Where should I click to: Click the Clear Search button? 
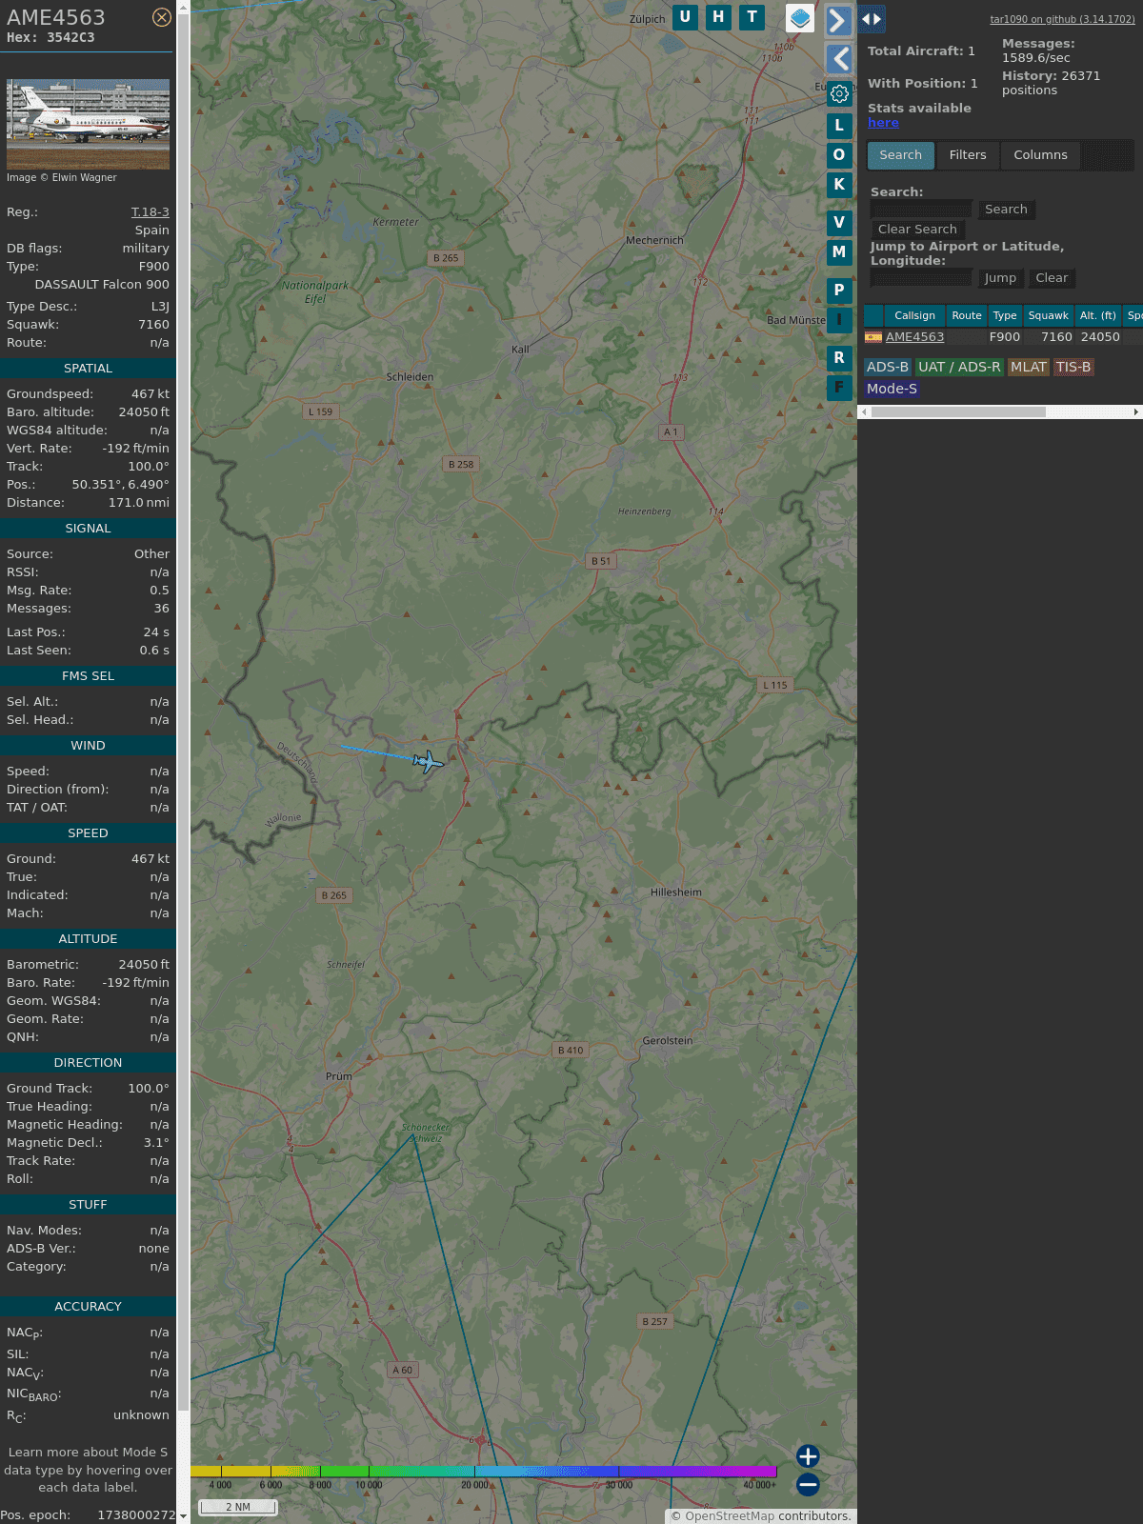[x=917, y=230]
